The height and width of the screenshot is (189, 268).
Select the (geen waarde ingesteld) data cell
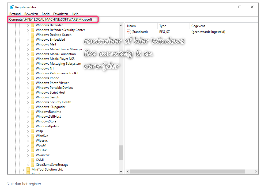[208, 32]
